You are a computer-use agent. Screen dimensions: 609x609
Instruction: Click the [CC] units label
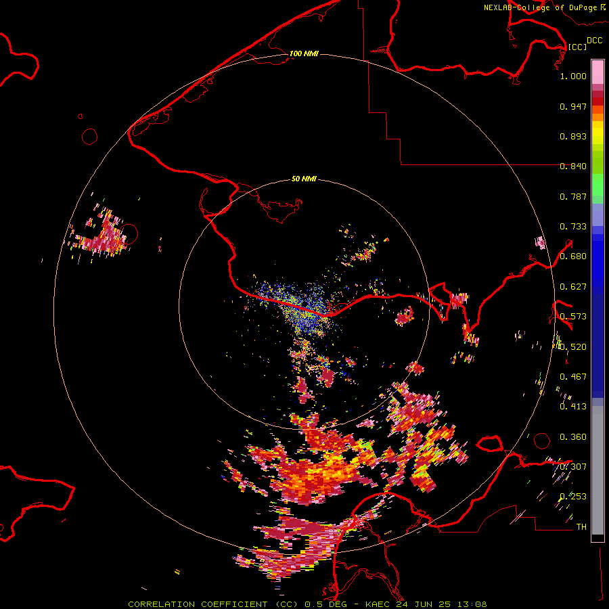click(577, 47)
